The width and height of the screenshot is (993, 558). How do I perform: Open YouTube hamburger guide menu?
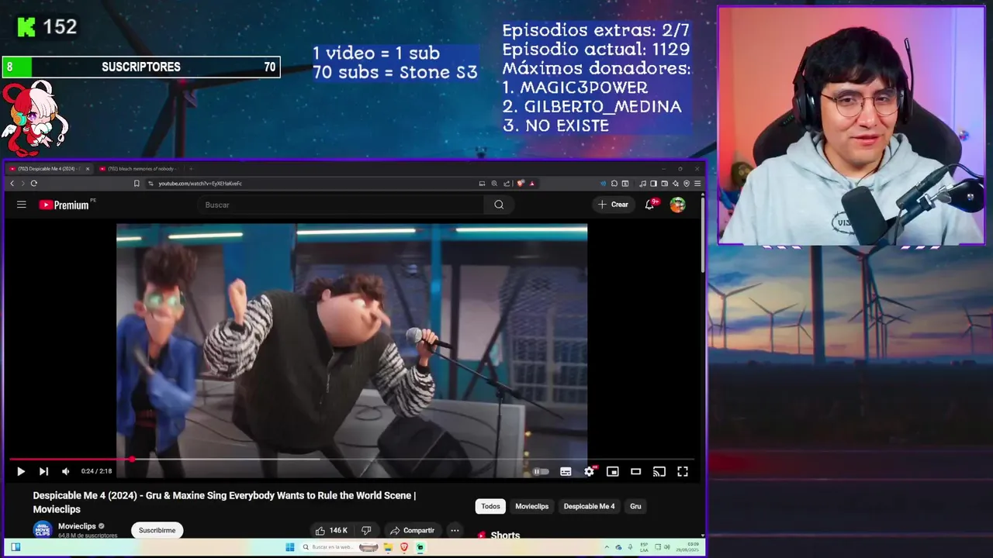click(x=22, y=205)
